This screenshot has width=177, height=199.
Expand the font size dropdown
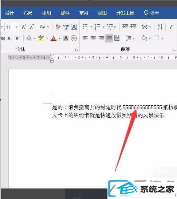pyautogui.click(x=16, y=27)
